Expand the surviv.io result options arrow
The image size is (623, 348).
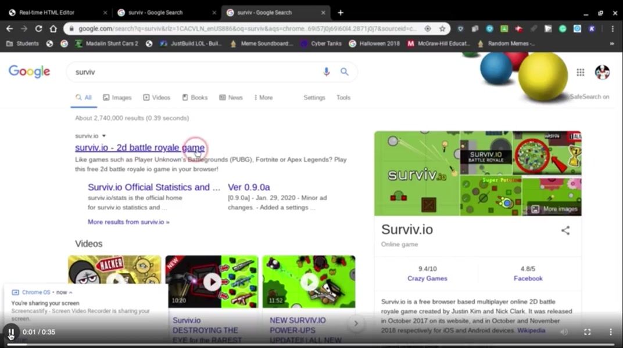[x=104, y=136]
